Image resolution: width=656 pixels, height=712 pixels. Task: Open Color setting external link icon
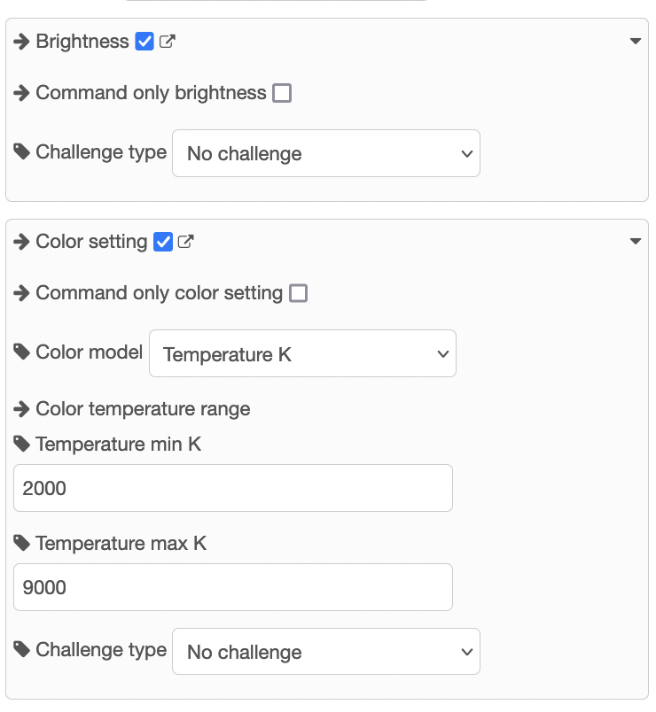(185, 242)
